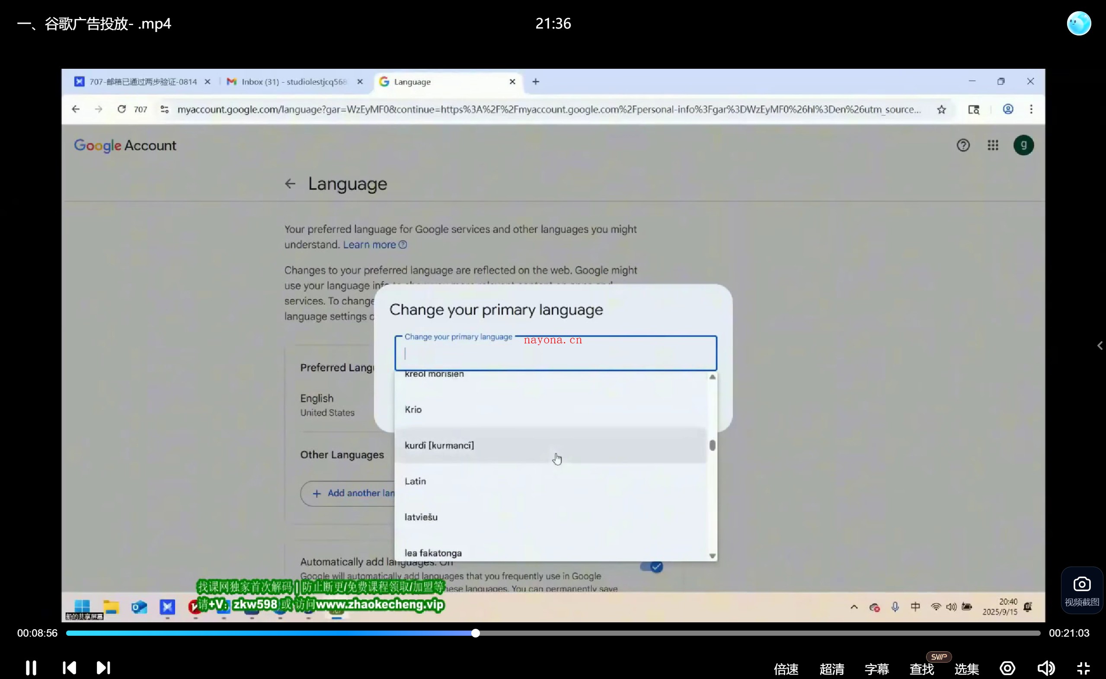Click the language list scrollbar thumb

713,445
